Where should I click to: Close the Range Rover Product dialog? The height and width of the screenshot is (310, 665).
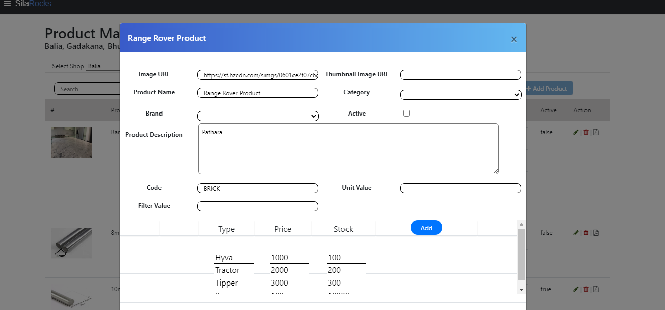pos(514,39)
